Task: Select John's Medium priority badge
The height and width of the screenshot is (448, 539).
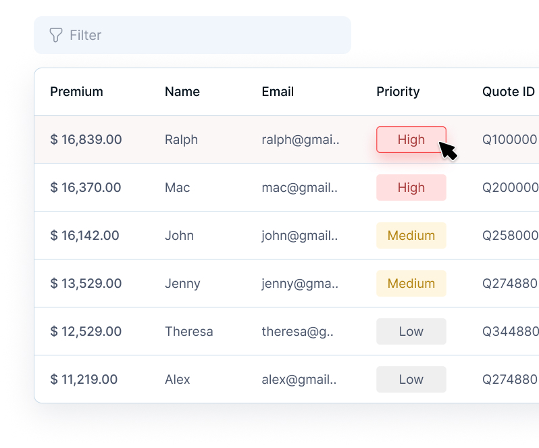Action: pyautogui.click(x=411, y=236)
